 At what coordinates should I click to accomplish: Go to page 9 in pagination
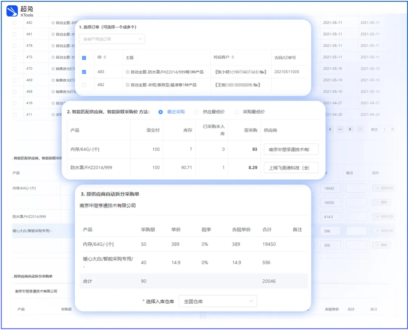[350, 129]
